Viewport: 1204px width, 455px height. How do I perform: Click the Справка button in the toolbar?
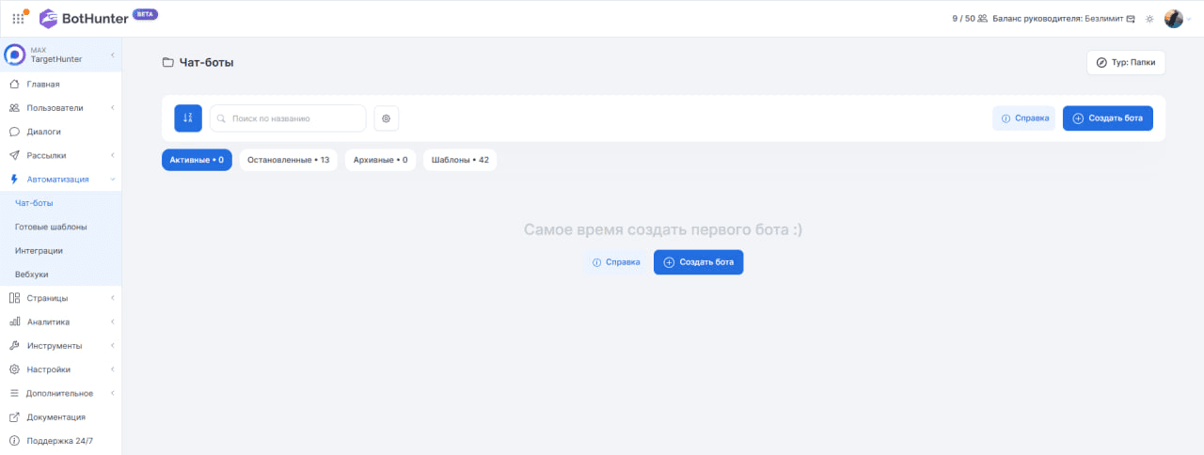click(1024, 118)
